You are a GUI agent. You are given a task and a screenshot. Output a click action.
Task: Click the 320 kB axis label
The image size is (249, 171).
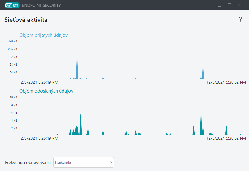coord(13,41)
